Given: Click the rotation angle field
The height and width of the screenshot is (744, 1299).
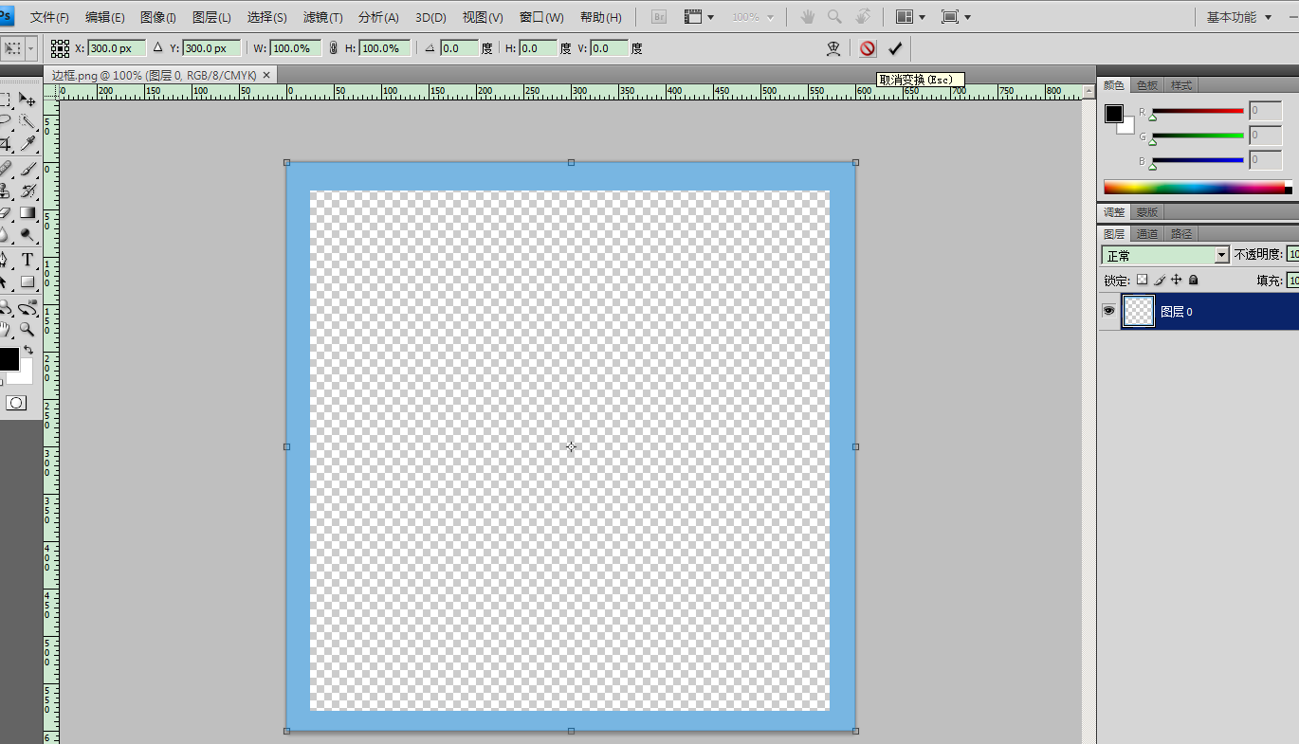Looking at the screenshot, I should pyautogui.click(x=460, y=47).
